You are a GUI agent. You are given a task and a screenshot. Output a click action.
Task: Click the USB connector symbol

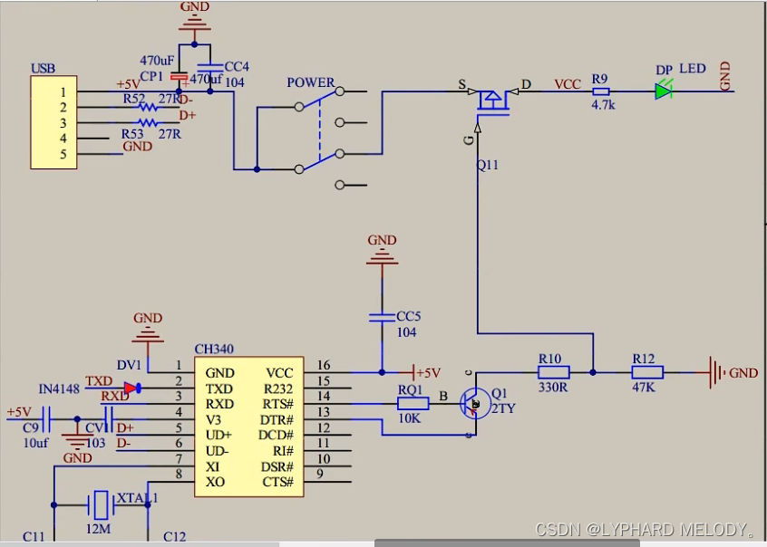53,122
